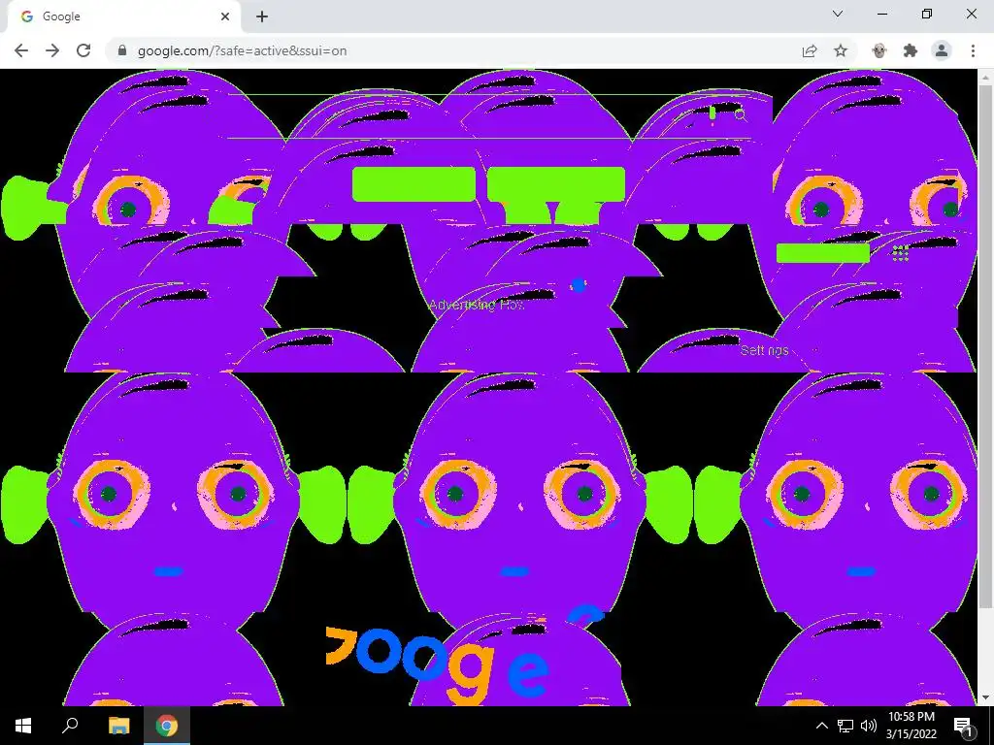Click the left green button under search box
Viewport: 994px width, 745px height.
(x=414, y=184)
